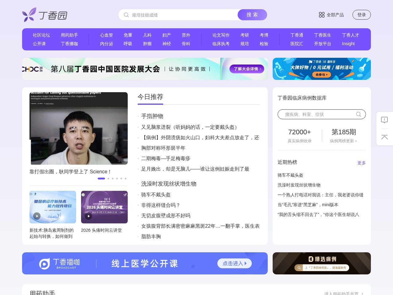Open 骨科 section in navigation
Image resolution: width=393 pixels, height=295 pixels.
pyautogui.click(x=186, y=44)
